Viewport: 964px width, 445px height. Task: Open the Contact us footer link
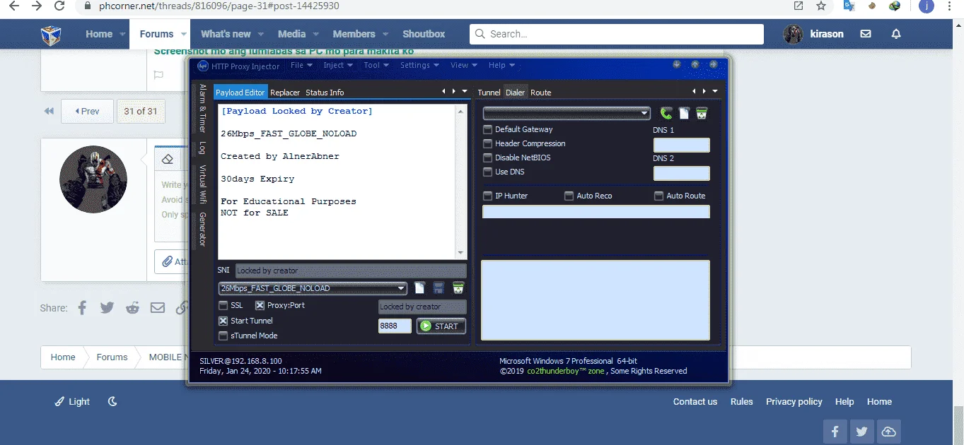coord(695,401)
